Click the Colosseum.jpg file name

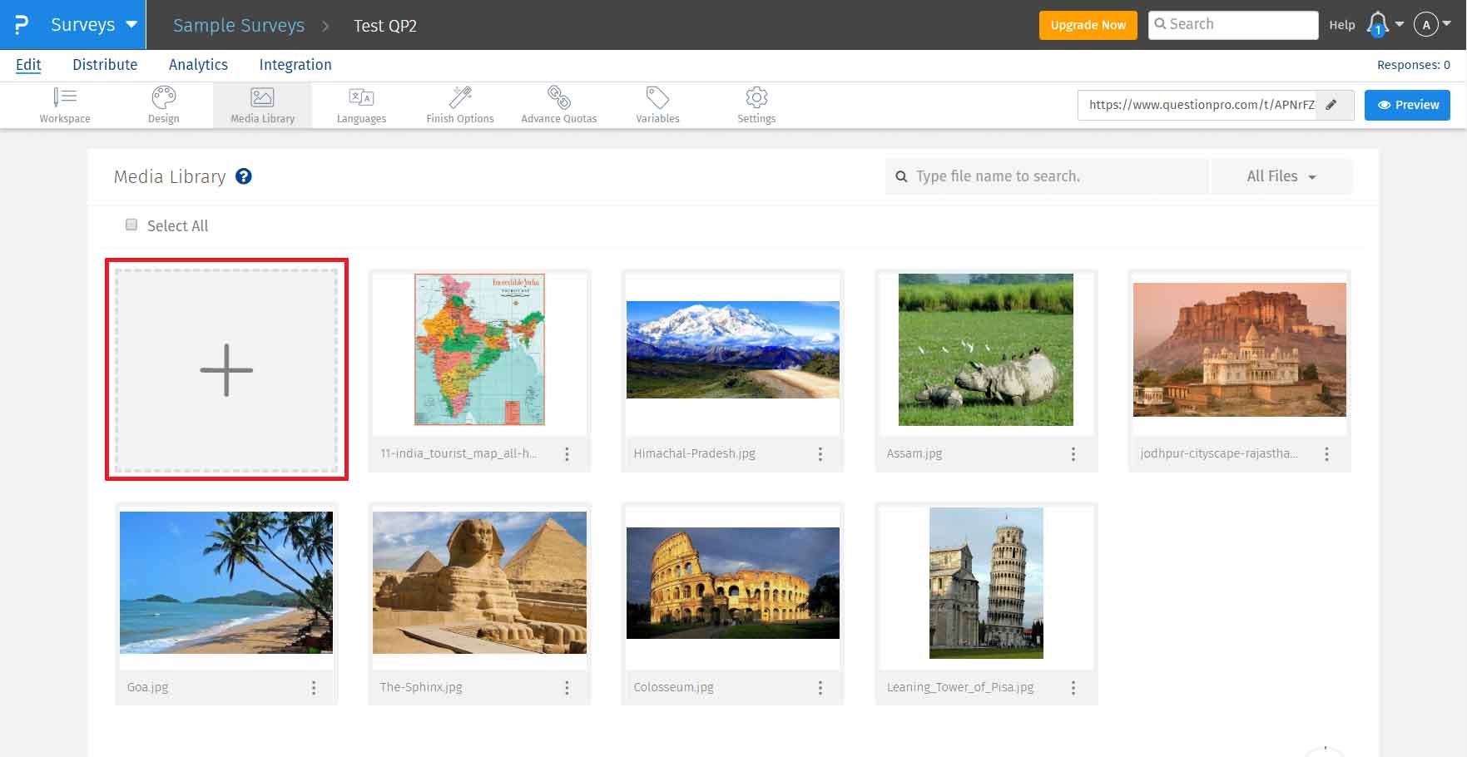[673, 688]
